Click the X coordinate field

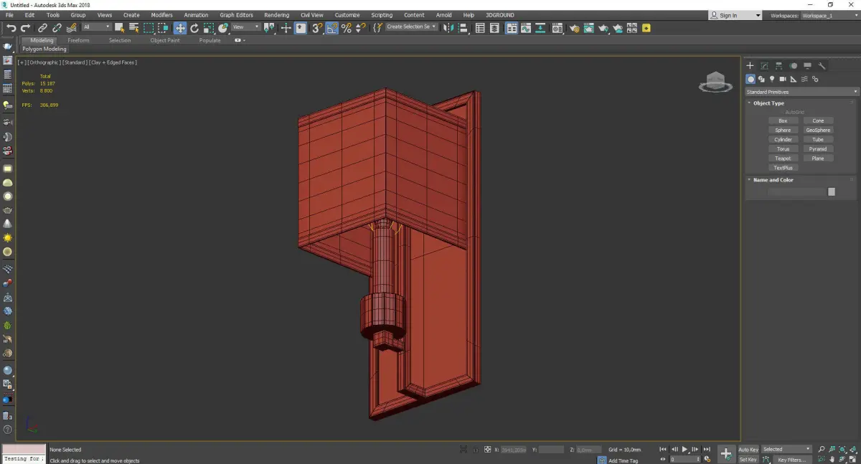tap(512, 450)
